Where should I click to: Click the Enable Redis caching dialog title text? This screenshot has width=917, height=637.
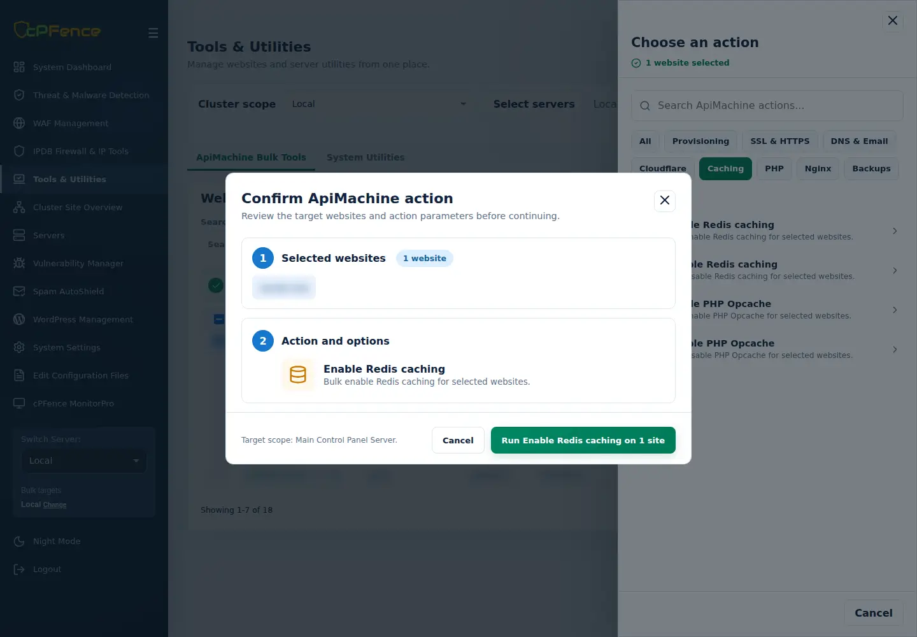[384, 369]
